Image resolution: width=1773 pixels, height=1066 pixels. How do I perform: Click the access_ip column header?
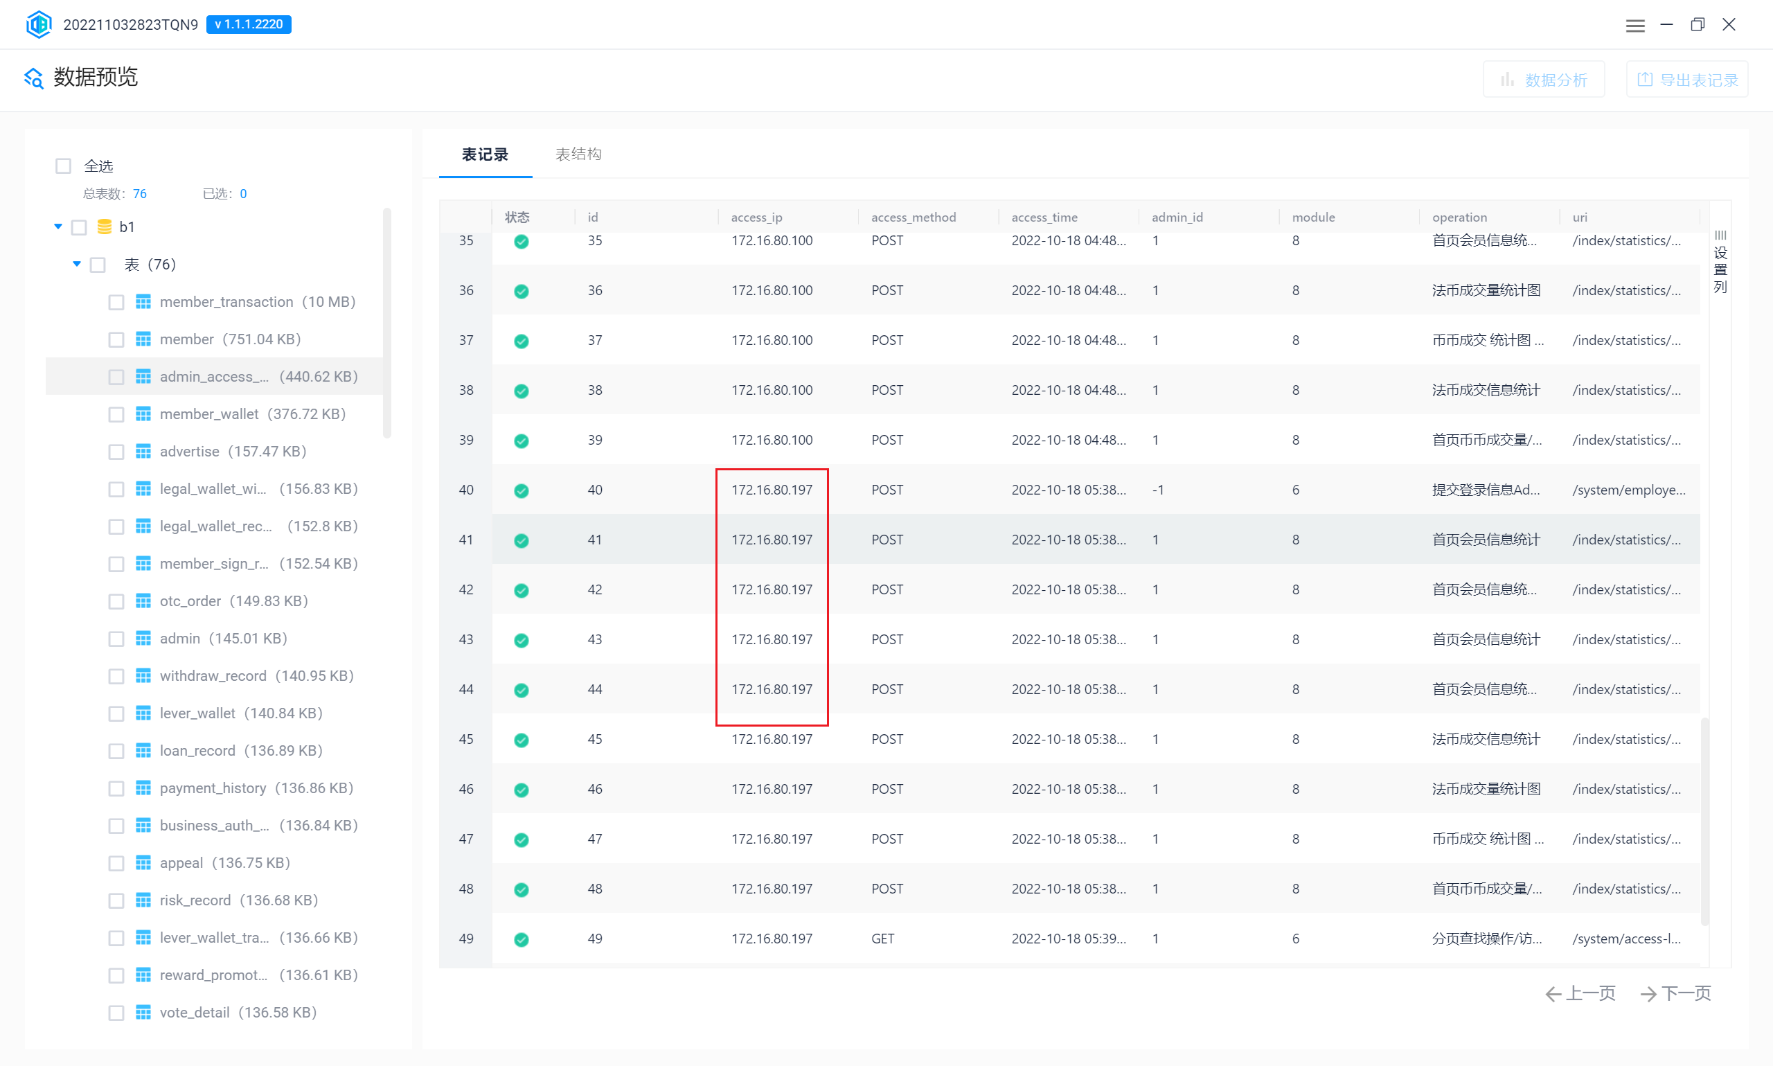click(x=756, y=217)
